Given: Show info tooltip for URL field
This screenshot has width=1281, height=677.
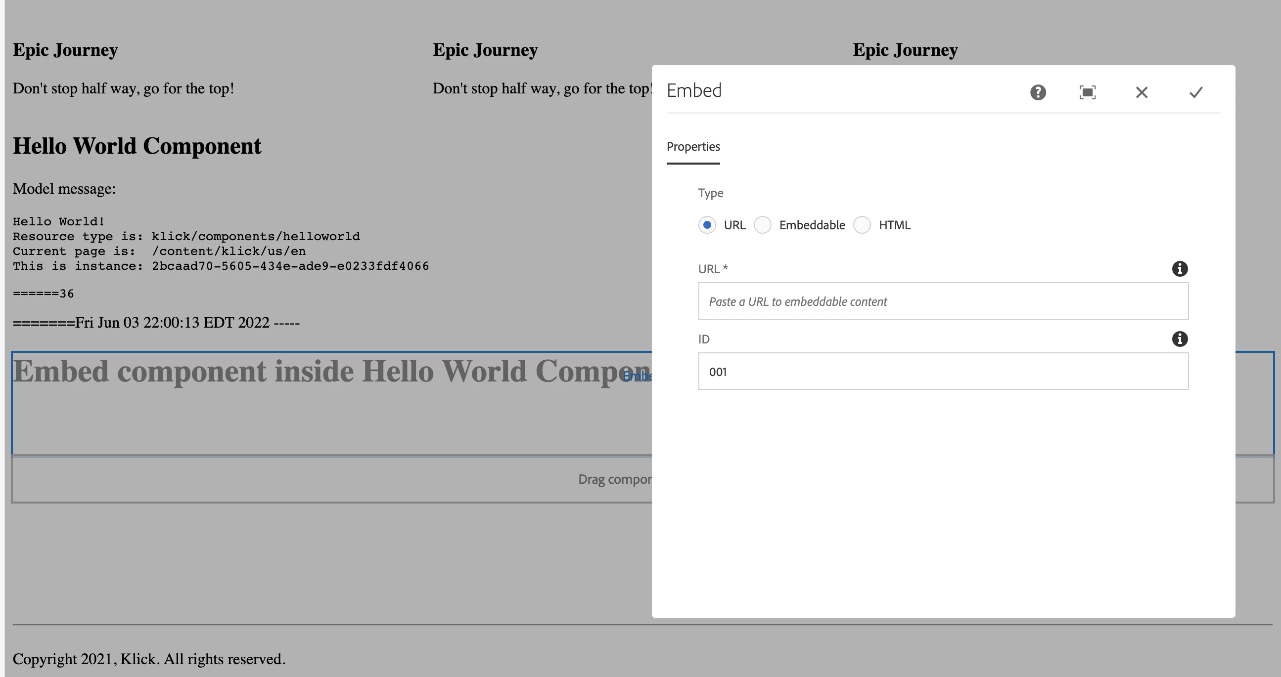Looking at the screenshot, I should coord(1180,269).
